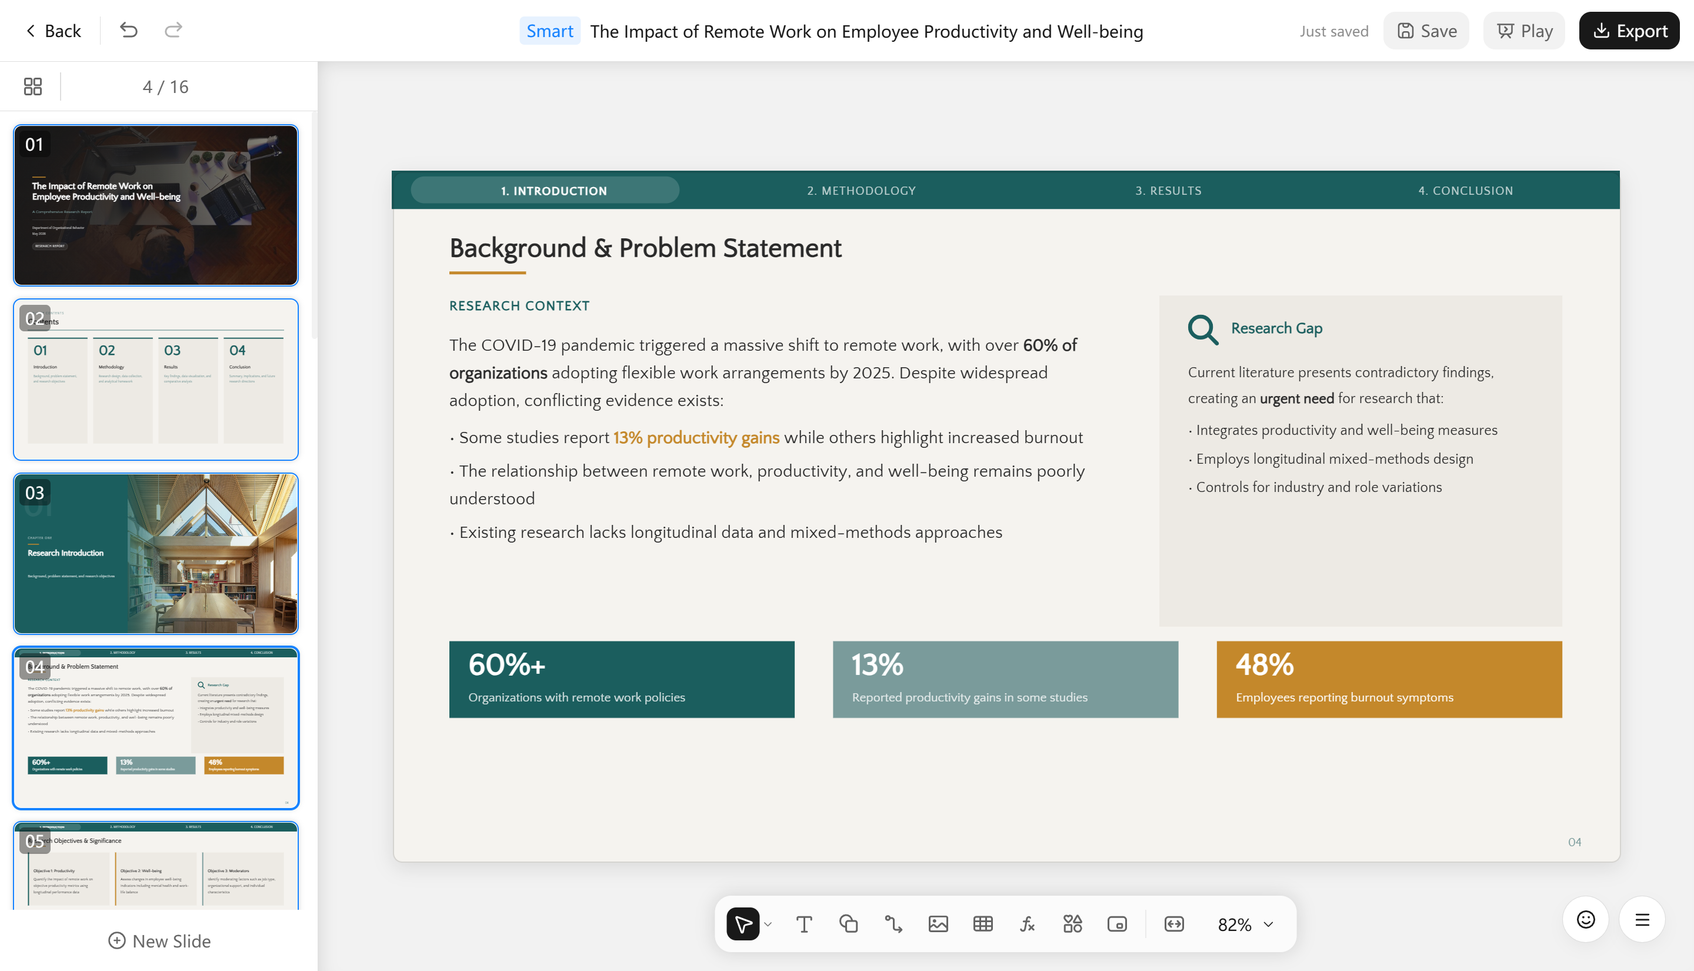This screenshot has width=1694, height=971.
Task: Select the 48% burnout symptoms stat card
Action: click(1389, 680)
